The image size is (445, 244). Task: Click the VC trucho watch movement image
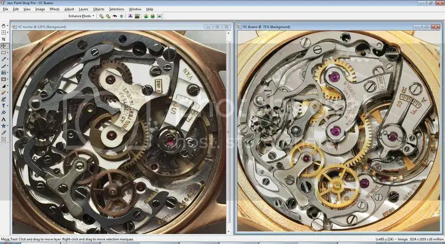(x=119, y=132)
